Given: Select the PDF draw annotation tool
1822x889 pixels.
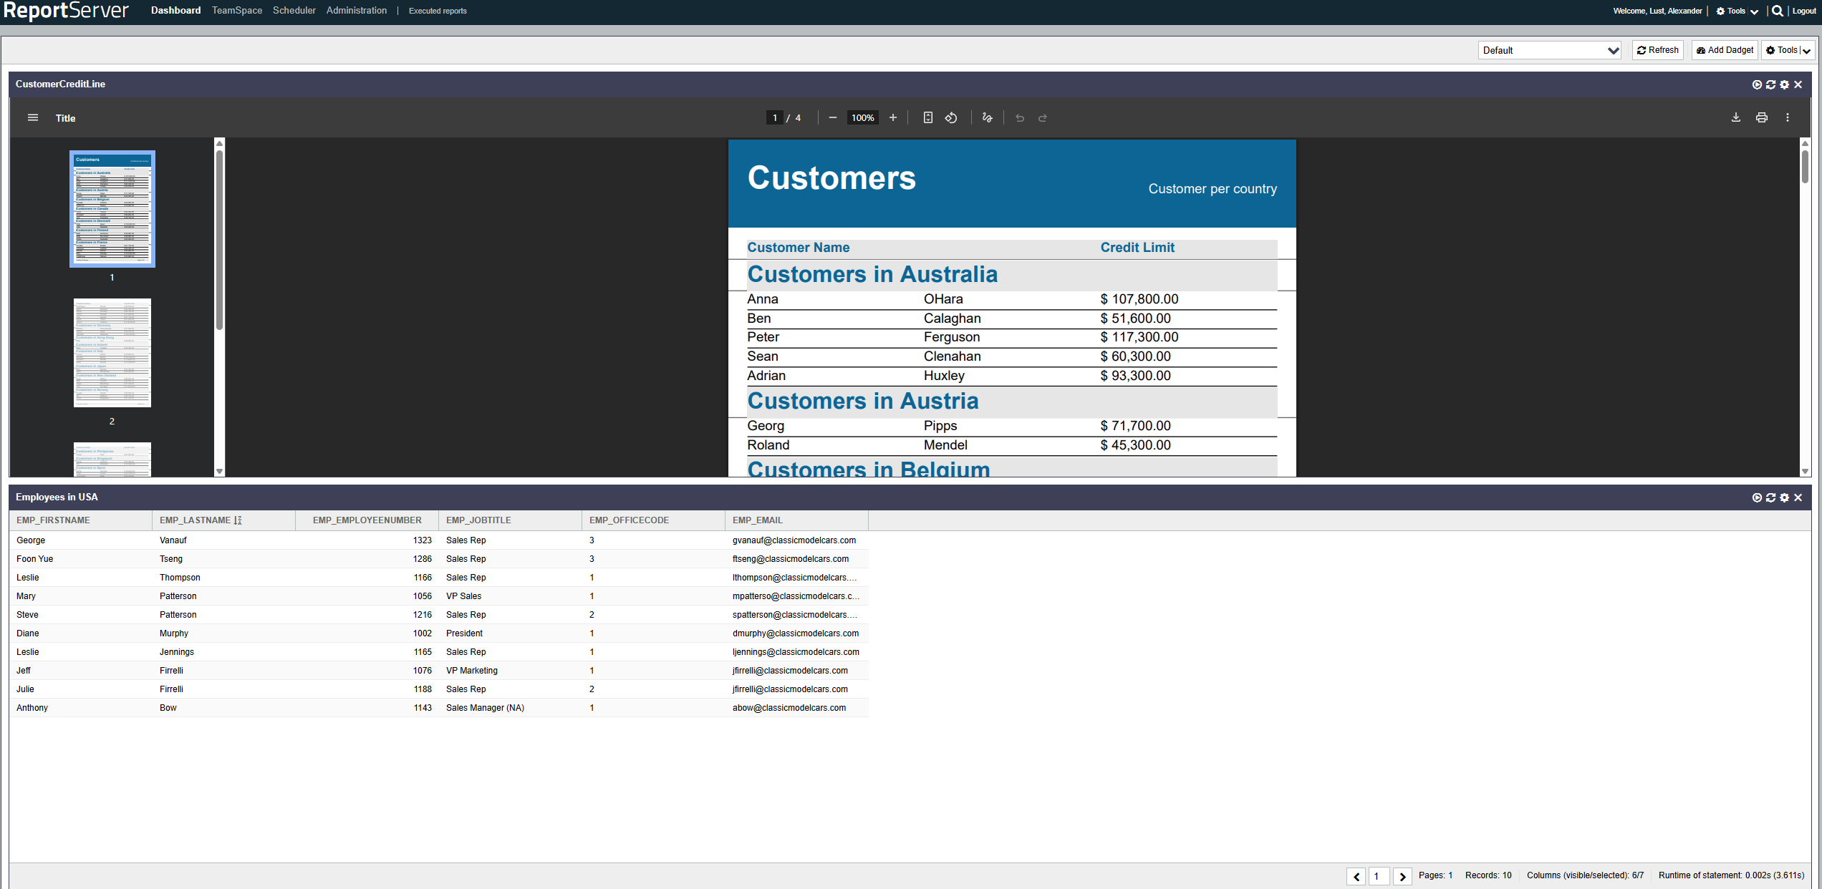Looking at the screenshot, I should pos(987,118).
